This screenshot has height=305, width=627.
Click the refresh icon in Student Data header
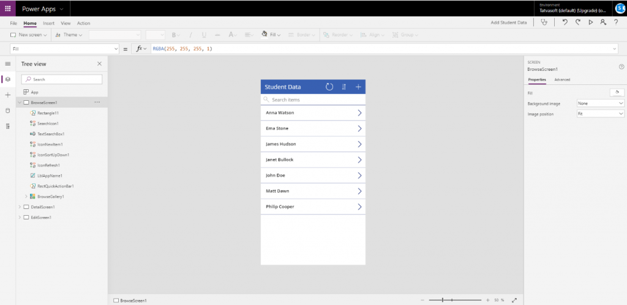pyautogui.click(x=329, y=87)
